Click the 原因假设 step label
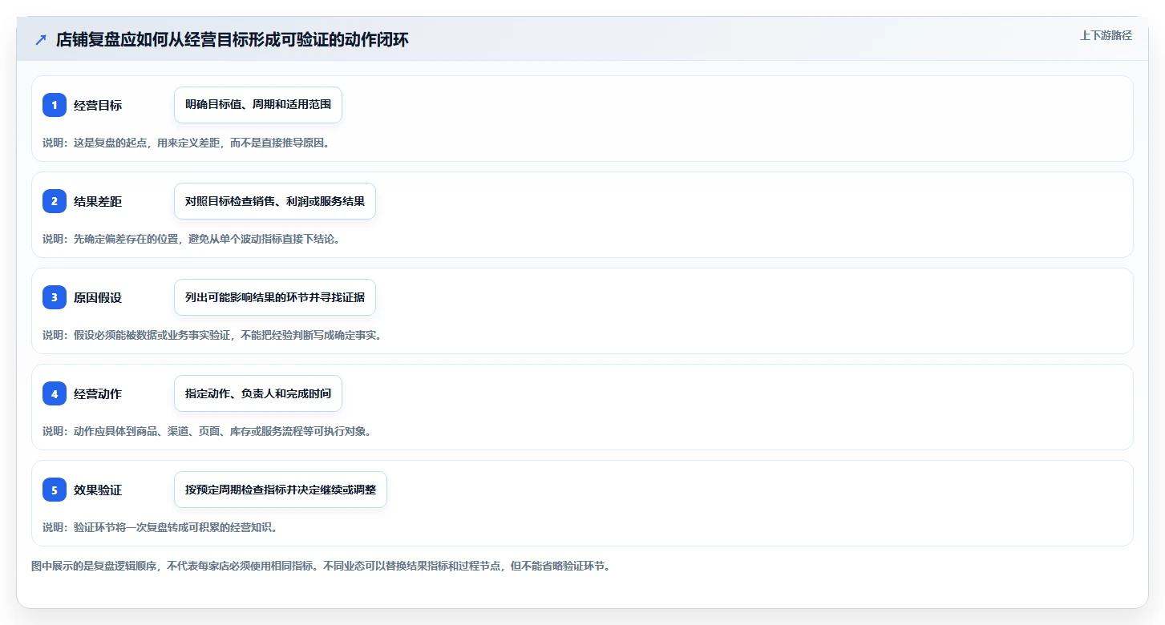The height and width of the screenshot is (625, 1165). [98, 298]
